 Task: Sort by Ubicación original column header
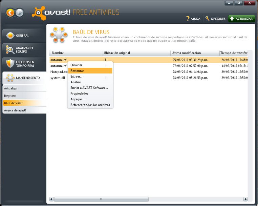pos(137,53)
